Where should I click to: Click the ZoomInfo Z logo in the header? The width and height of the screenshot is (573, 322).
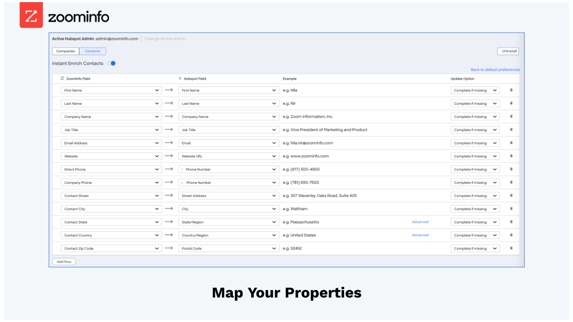31,15
